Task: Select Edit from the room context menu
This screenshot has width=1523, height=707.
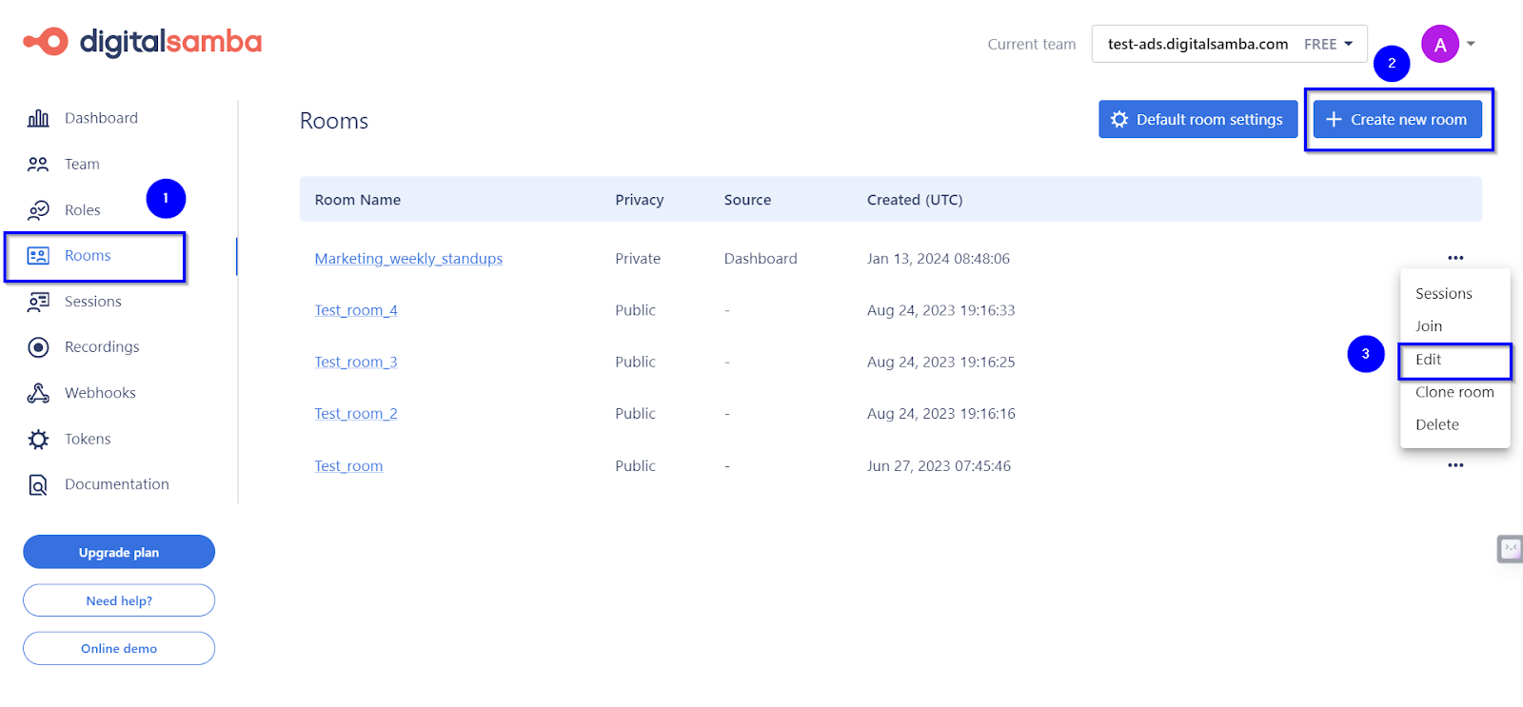Action: point(1428,360)
